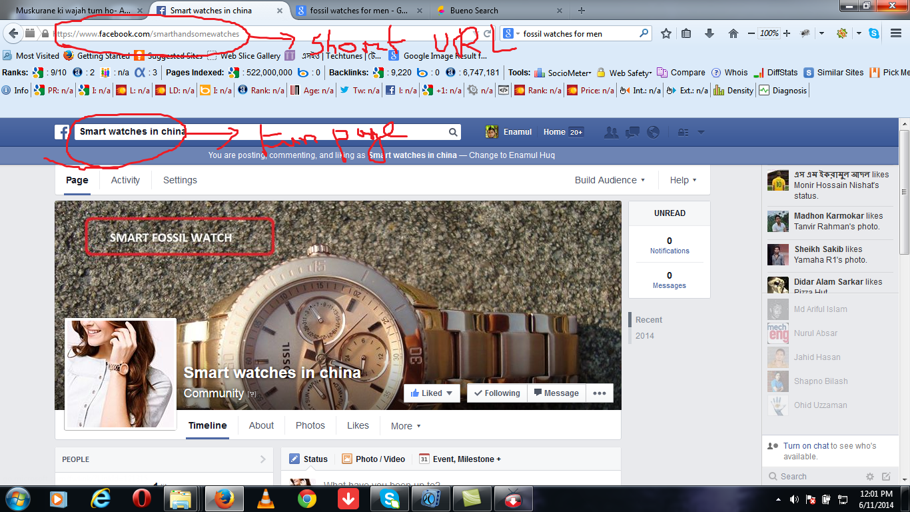Expand the Help dropdown
Viewport: 910px width, 512px height.
pos(683,180)
